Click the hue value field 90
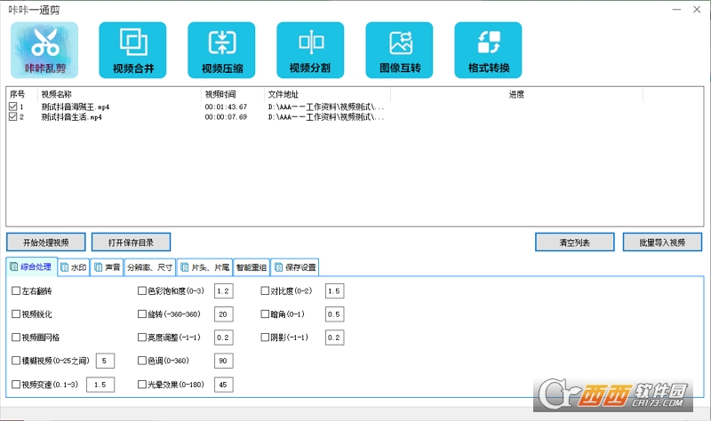 224,361
